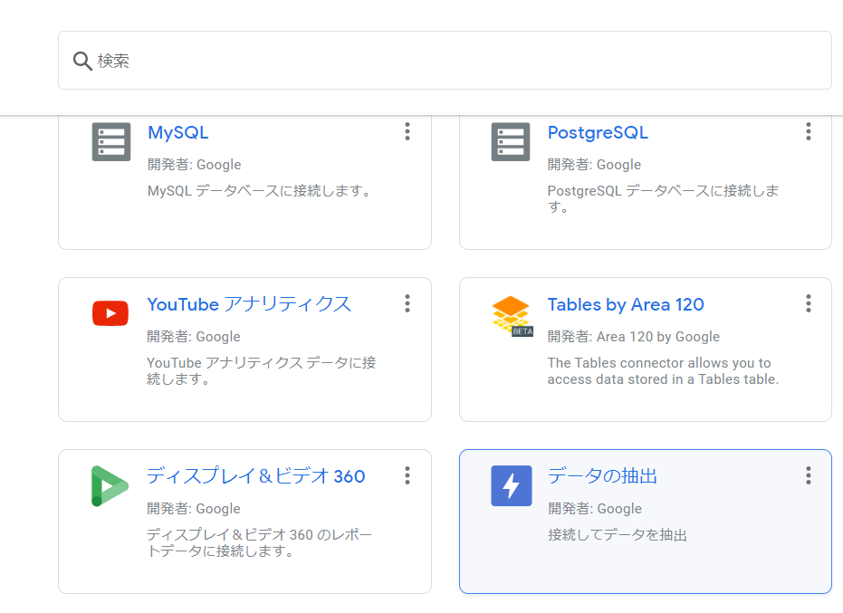The width and height of the screenshot is (843, 613).
Task: Click '開発者: Google' under PostgreSQL
Action: coord(594,165)
